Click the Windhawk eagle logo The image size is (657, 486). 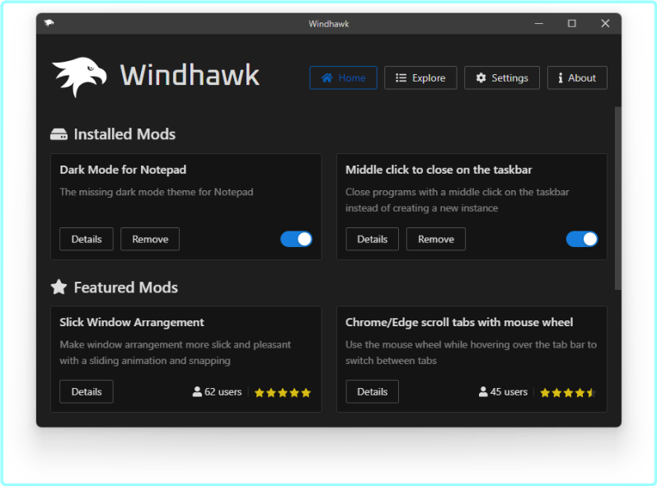click(80, 77)
